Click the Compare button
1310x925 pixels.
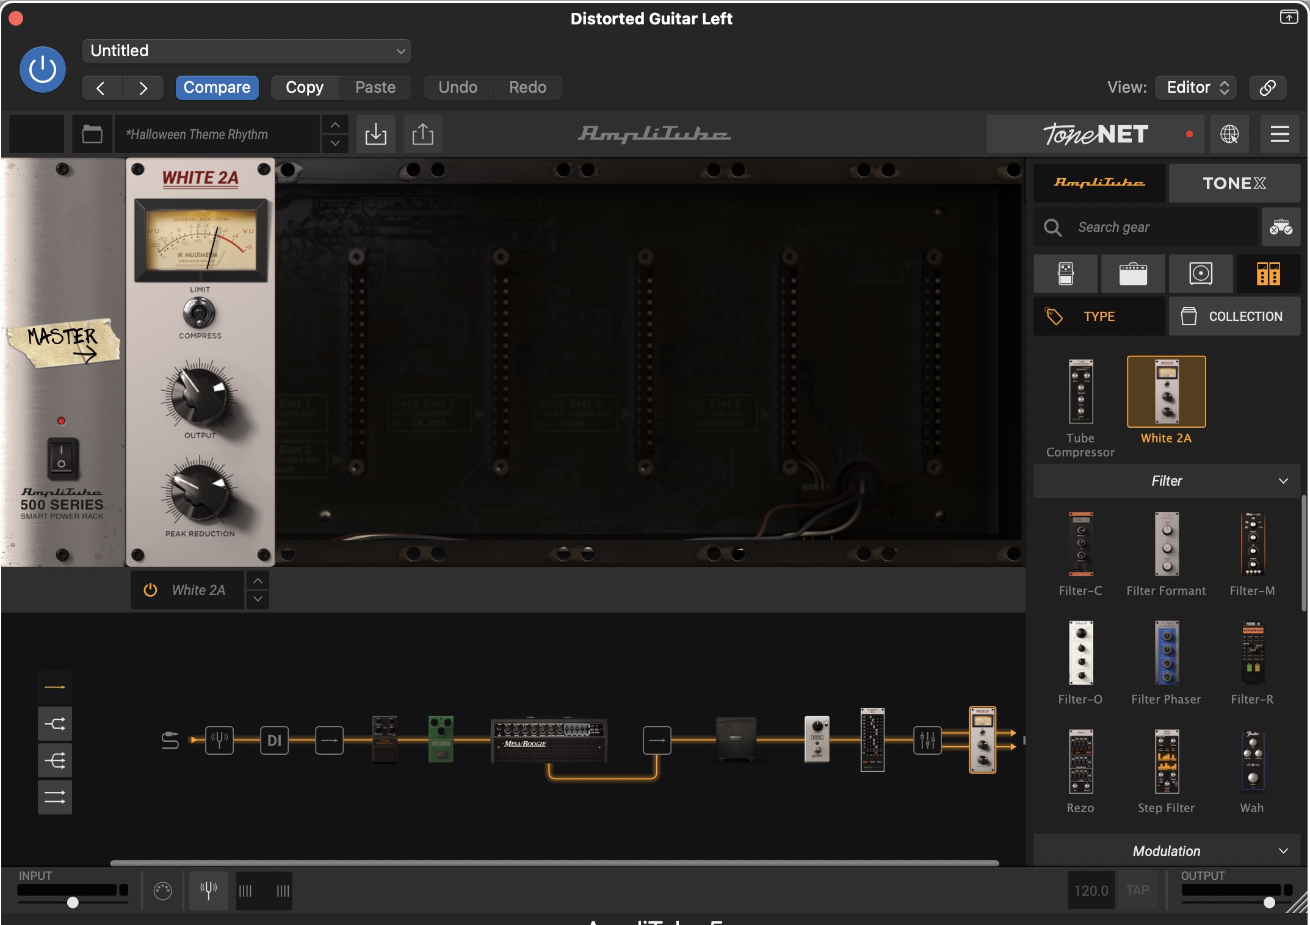click(x=217, y=87)
